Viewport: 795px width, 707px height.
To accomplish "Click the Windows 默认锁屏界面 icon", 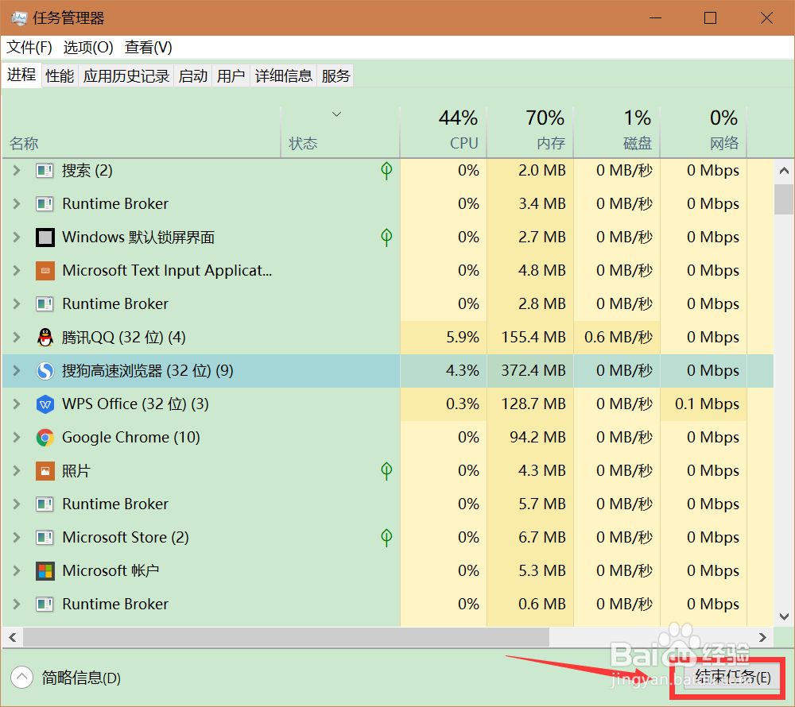I will [x=45, y=238].
